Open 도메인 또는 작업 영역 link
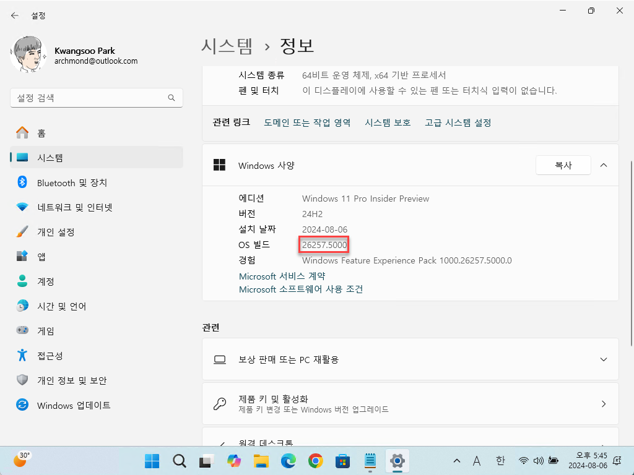Image resolution: width=634 pixels, height=475 pixels. coord(307,122)
